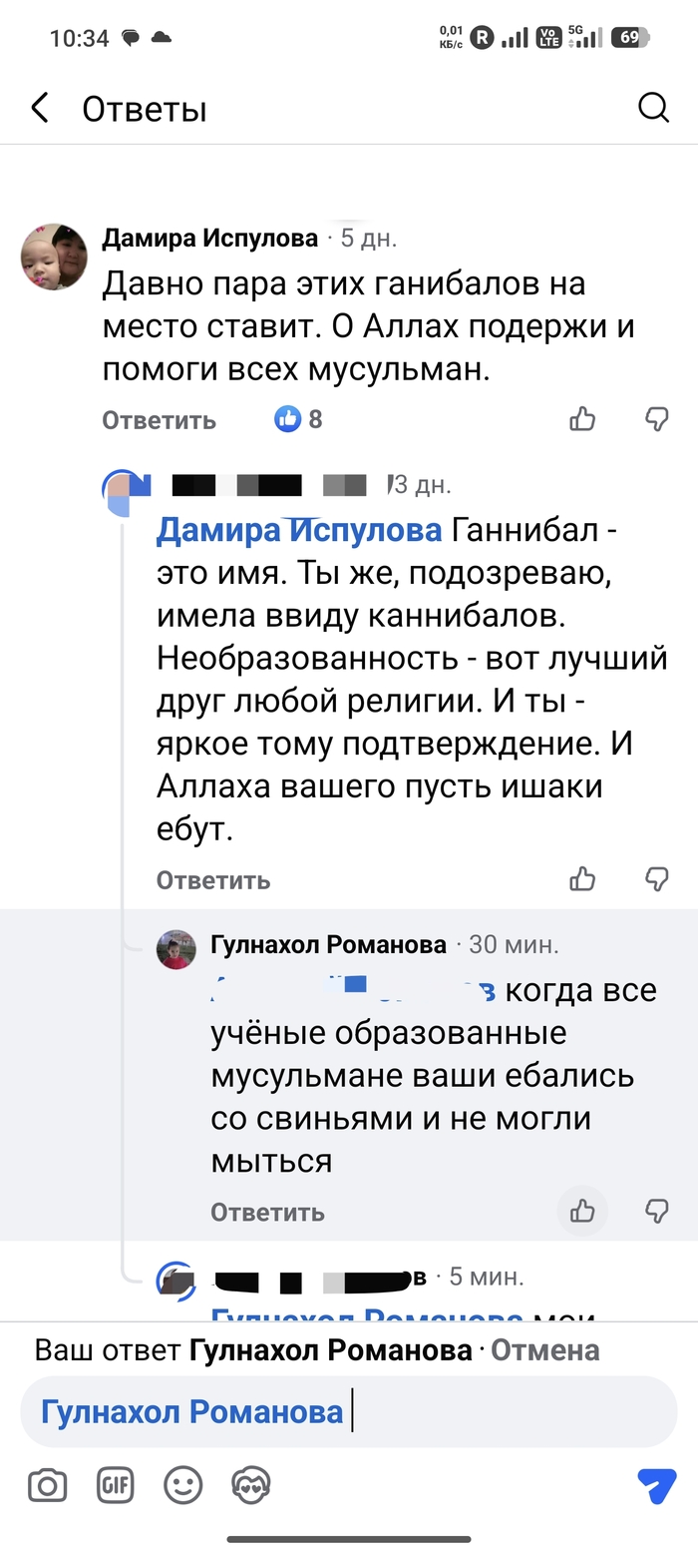Viewport: 698px width, 1553px height.
Task: Open camera to attach a photo
Action: pyautogui.click(x=47, y=1486)
